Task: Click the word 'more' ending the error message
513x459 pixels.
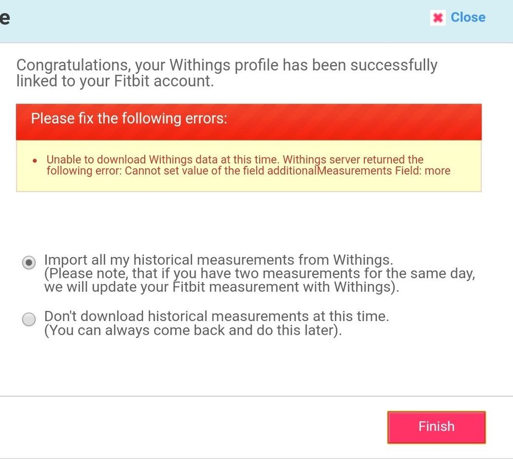Action: pyautogui.click(x=438, y=171)
